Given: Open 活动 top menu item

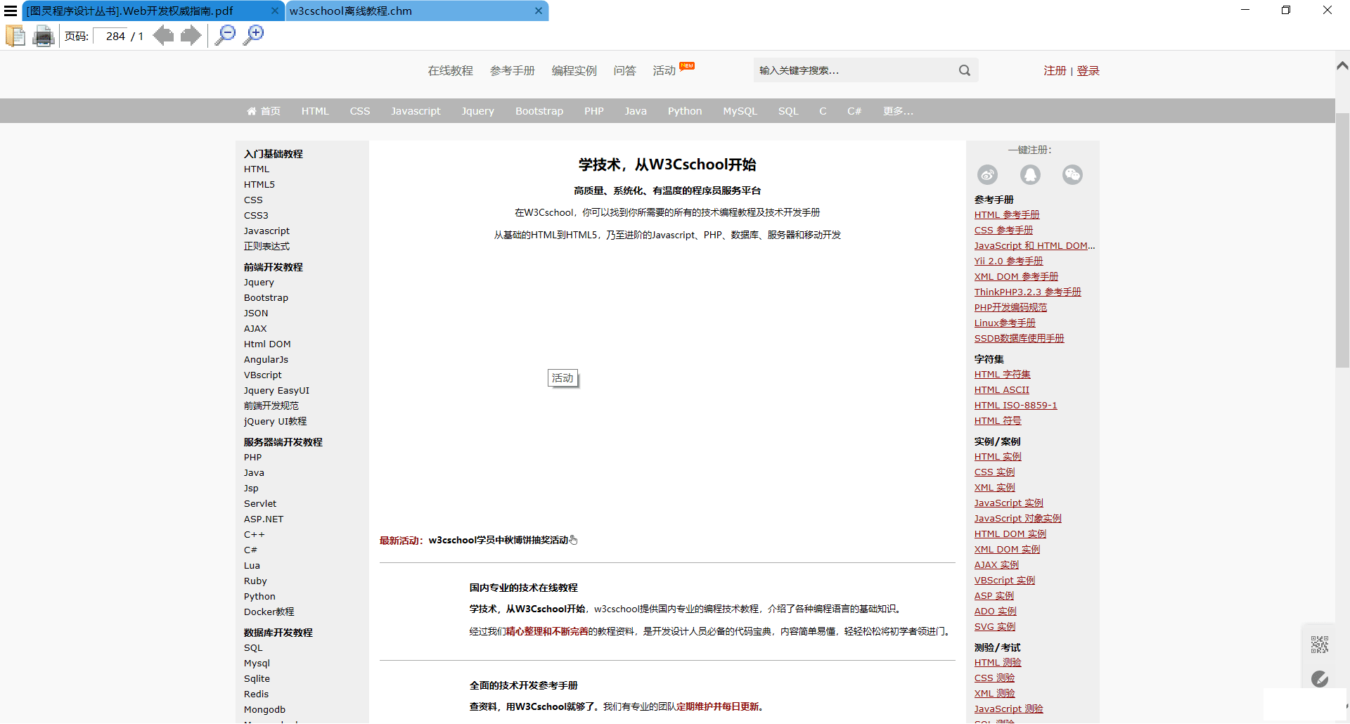Looking at the screenshot, I should point(664,70).
